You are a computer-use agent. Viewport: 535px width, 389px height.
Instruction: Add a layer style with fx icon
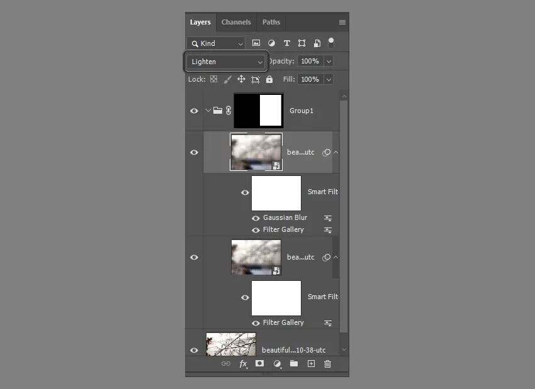(x=243, y=364)
